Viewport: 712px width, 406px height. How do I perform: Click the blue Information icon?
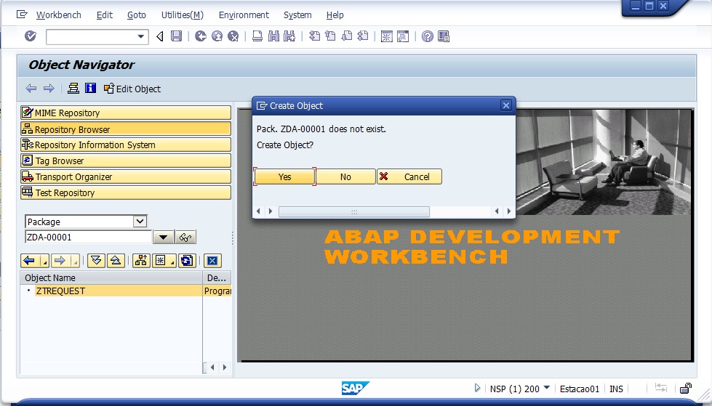click(x=90, y=89)
